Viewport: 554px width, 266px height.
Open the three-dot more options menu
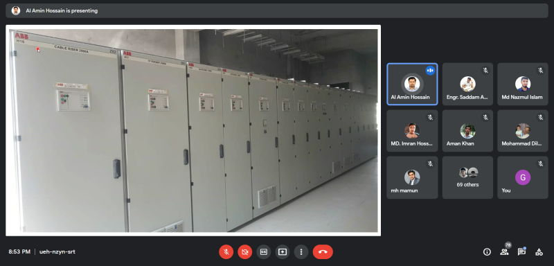pos(301,252)
